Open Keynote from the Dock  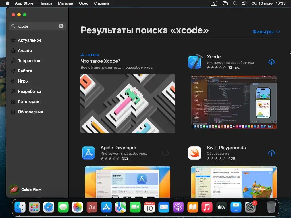(236, 207)
